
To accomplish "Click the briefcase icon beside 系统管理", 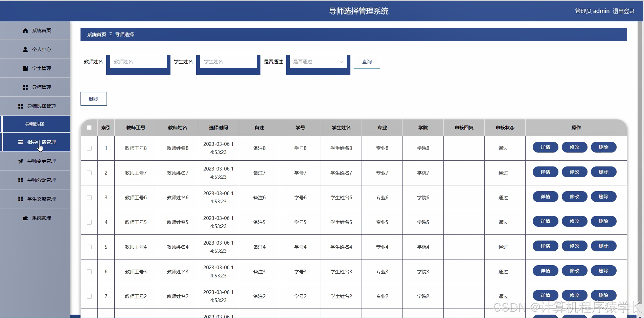I will 25,218.
